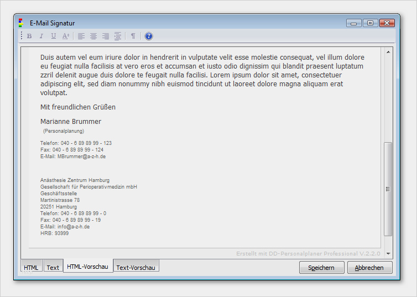Toggle italic formatting in the toolbar
Viewport: 417px width, 297px height.
click(41, 36)
